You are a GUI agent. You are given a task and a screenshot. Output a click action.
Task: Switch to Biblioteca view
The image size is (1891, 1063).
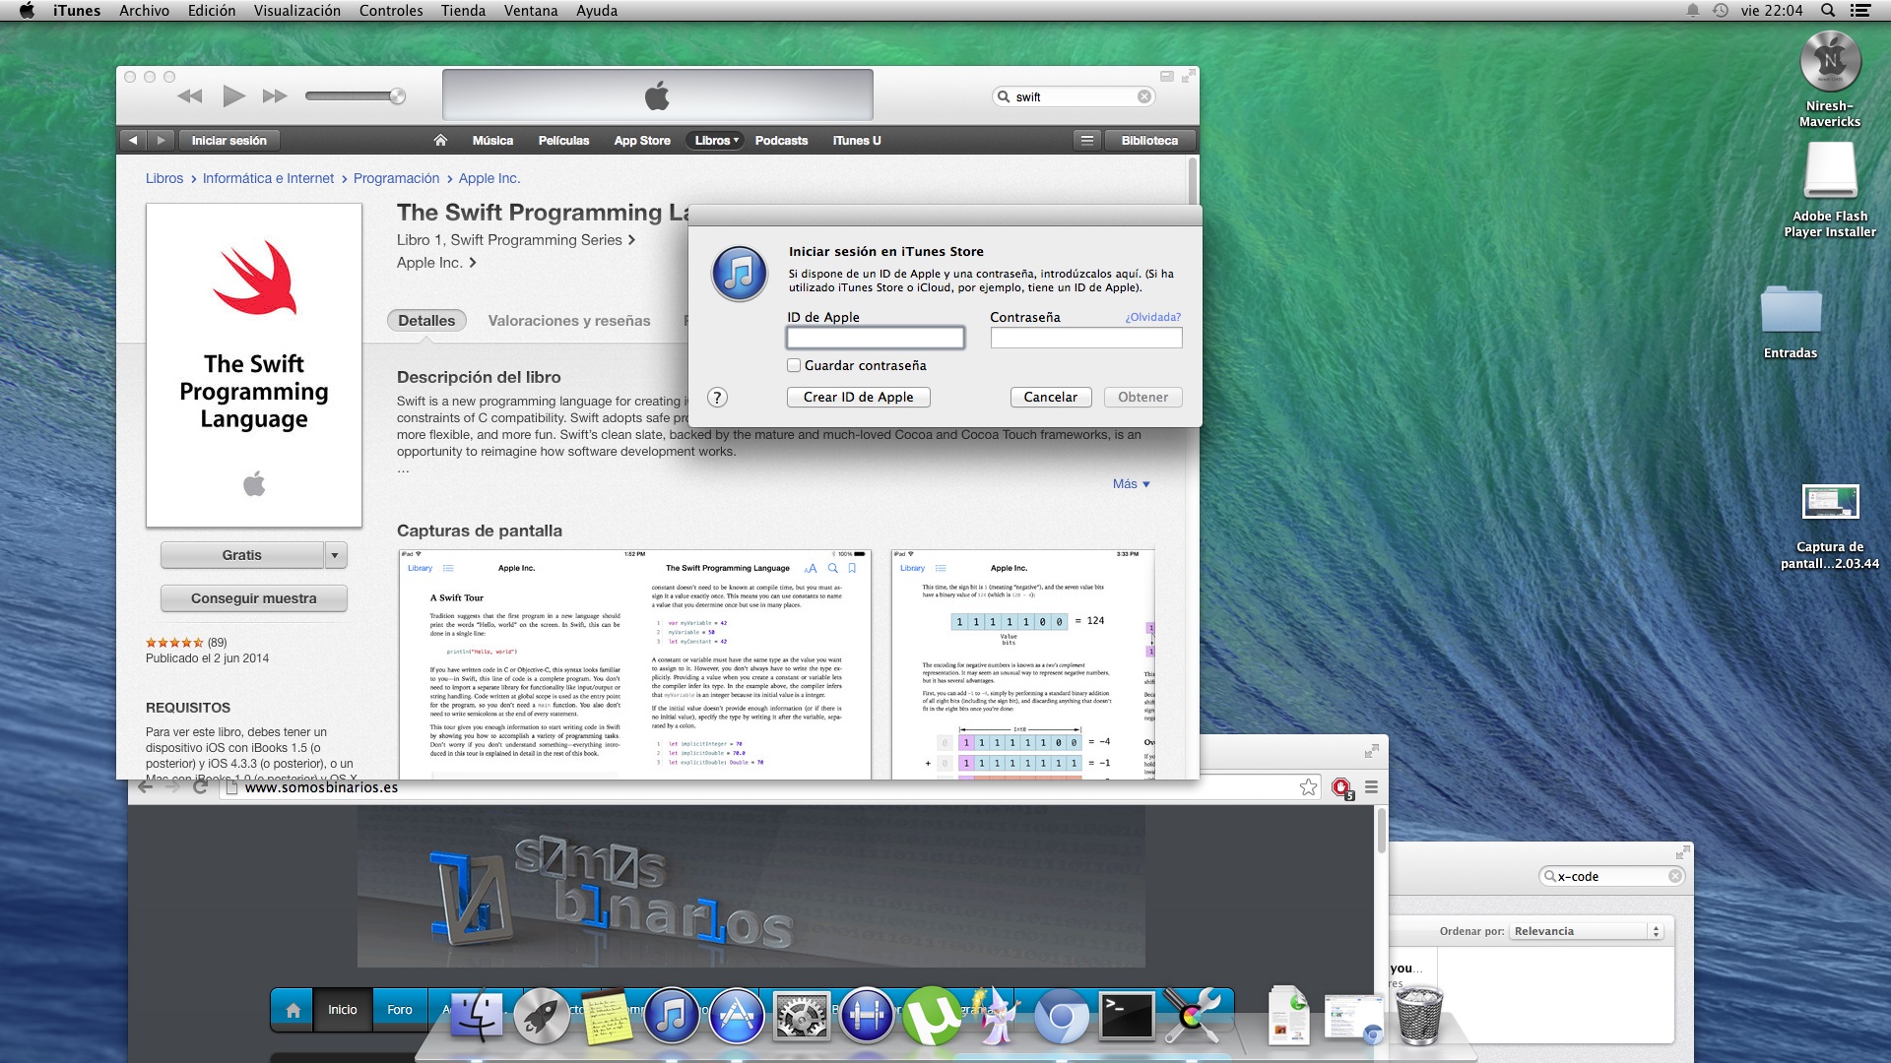pyautogui.click(x=1149, y=141)
